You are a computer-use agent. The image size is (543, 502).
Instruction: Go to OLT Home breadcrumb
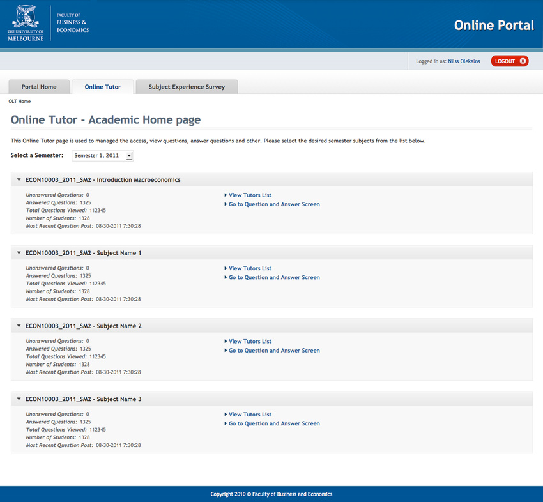[20, 101]
